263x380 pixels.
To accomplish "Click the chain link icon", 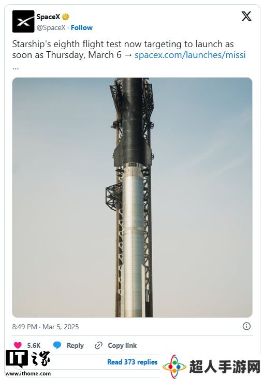I will pyautogui.click(x=98, y=345).
